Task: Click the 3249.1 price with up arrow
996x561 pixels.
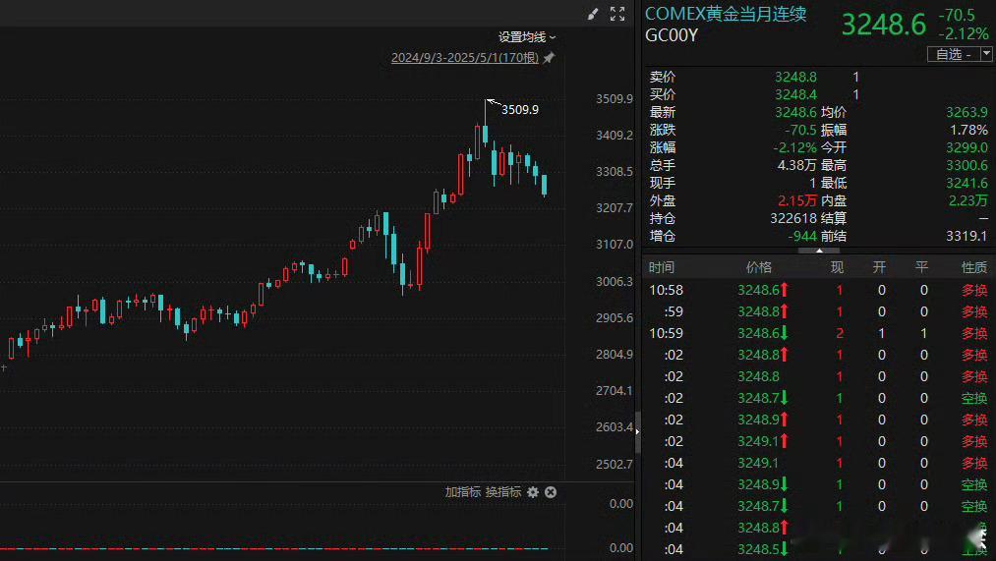Action: [x=763, y=441]
